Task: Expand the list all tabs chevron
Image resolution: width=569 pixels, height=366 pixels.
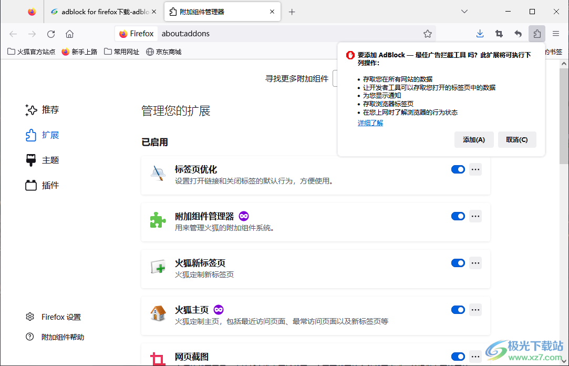Action: tap(464, 12)
